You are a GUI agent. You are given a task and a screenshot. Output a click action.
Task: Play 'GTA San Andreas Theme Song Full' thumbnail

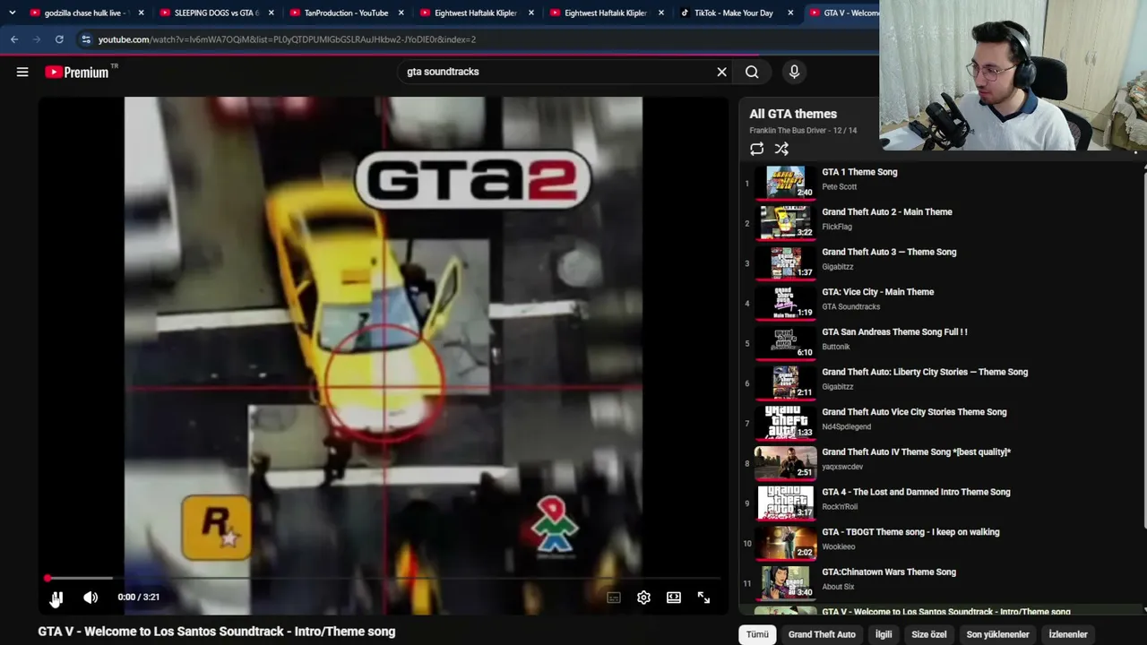pos(786,342)
